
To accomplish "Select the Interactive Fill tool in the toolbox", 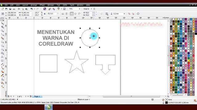I will (2, 87).
